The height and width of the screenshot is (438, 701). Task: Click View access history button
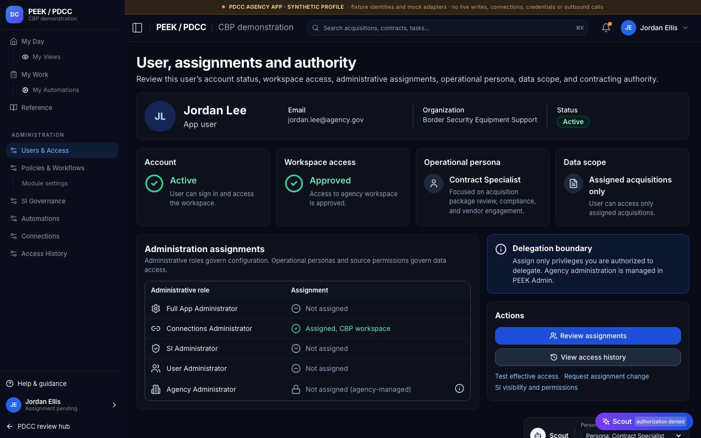(588, 357)
